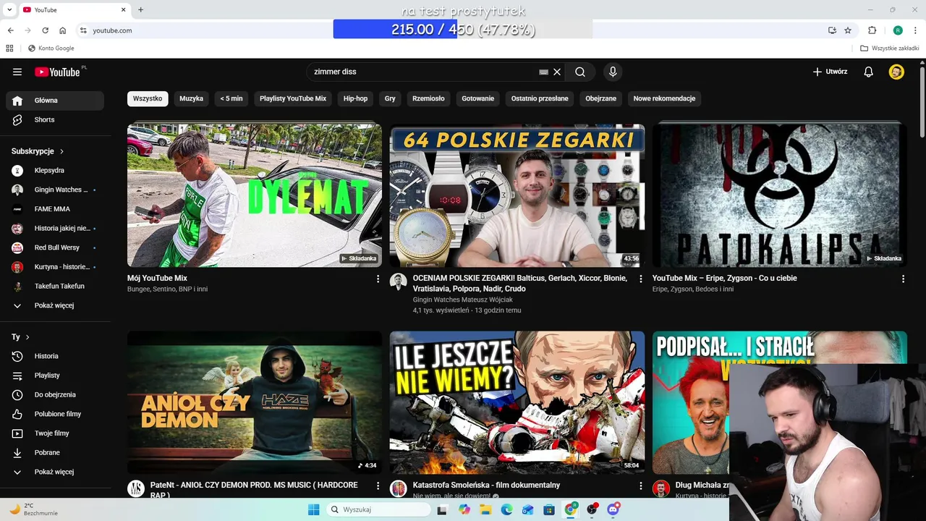Select the < 5 min filter chip

[231, 98]
